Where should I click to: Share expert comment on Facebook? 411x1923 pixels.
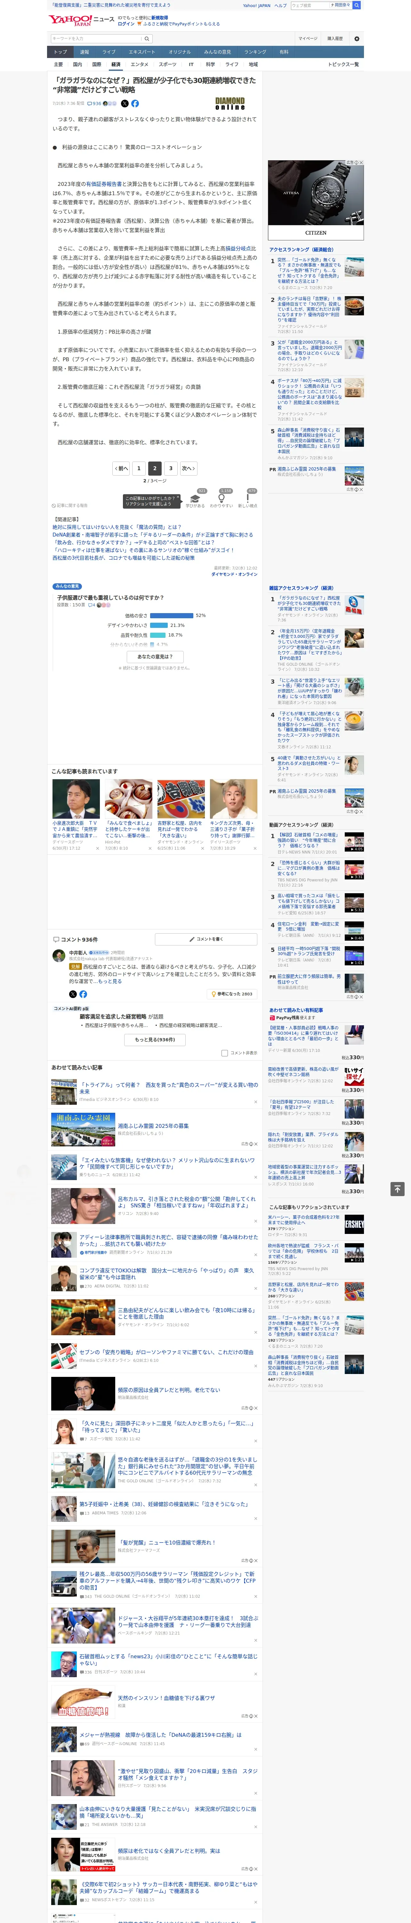83,994
